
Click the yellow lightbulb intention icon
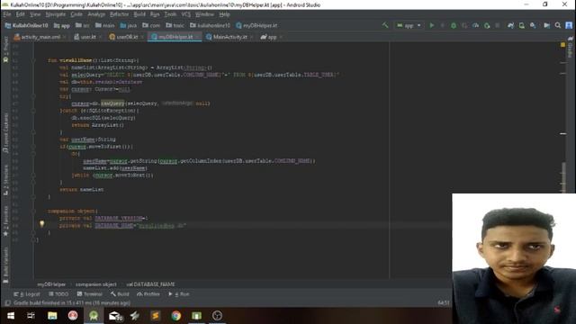[42, 224]
